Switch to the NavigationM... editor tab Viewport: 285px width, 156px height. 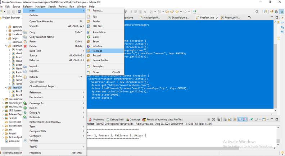tap(150, 18)
